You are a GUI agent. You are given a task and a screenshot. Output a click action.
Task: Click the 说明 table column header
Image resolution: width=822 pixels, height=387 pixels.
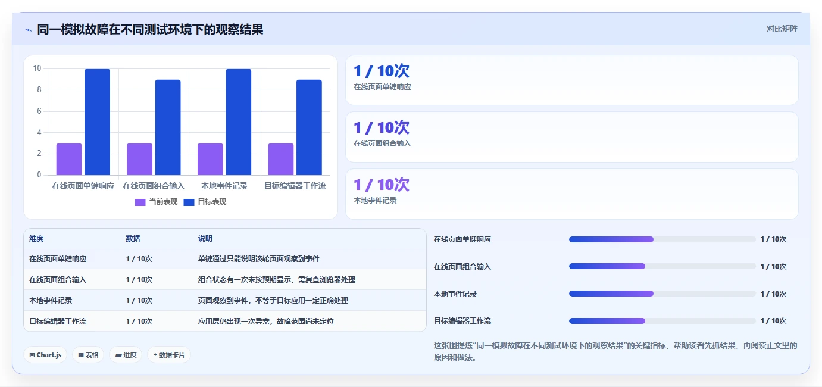point(205,239)
